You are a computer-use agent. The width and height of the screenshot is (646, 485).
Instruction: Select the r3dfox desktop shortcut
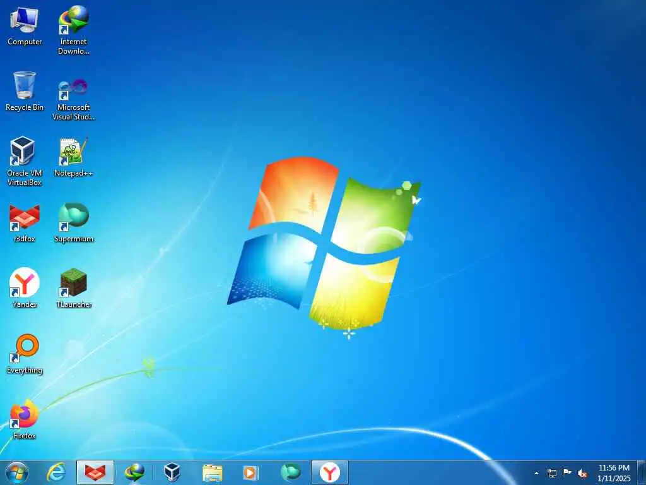(25, 223)
